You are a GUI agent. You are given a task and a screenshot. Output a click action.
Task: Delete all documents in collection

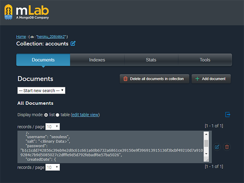(155, 79)
